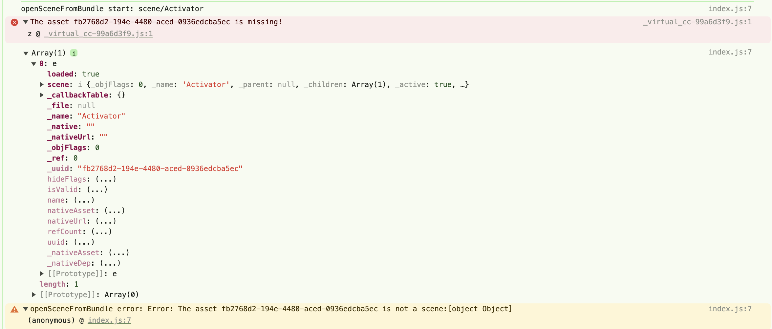This screenshot has width=772, height=329.
Task: Invoke the hideFlags getter (...)
Action: (x=106, y=179)
